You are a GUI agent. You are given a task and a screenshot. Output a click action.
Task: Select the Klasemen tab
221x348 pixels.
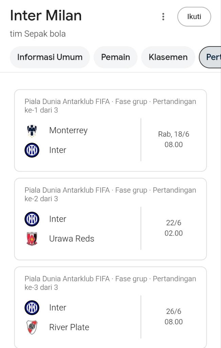tap(168, 57)
